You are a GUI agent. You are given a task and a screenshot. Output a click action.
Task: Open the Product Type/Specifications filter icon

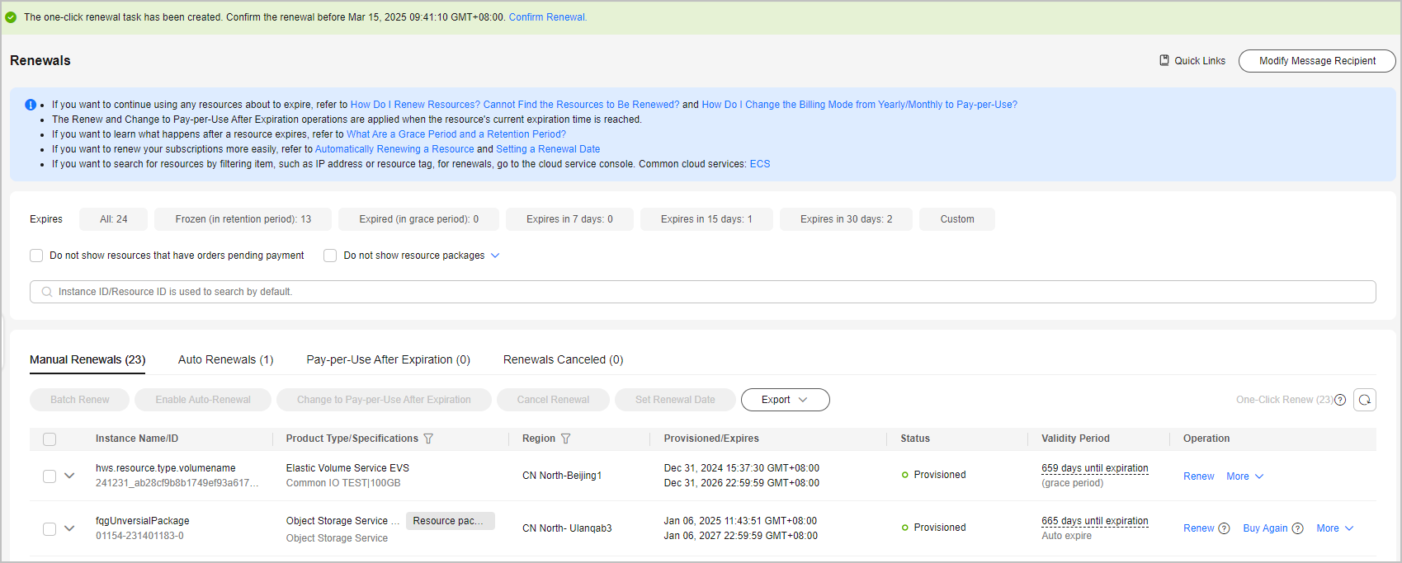tap(428, 439)
